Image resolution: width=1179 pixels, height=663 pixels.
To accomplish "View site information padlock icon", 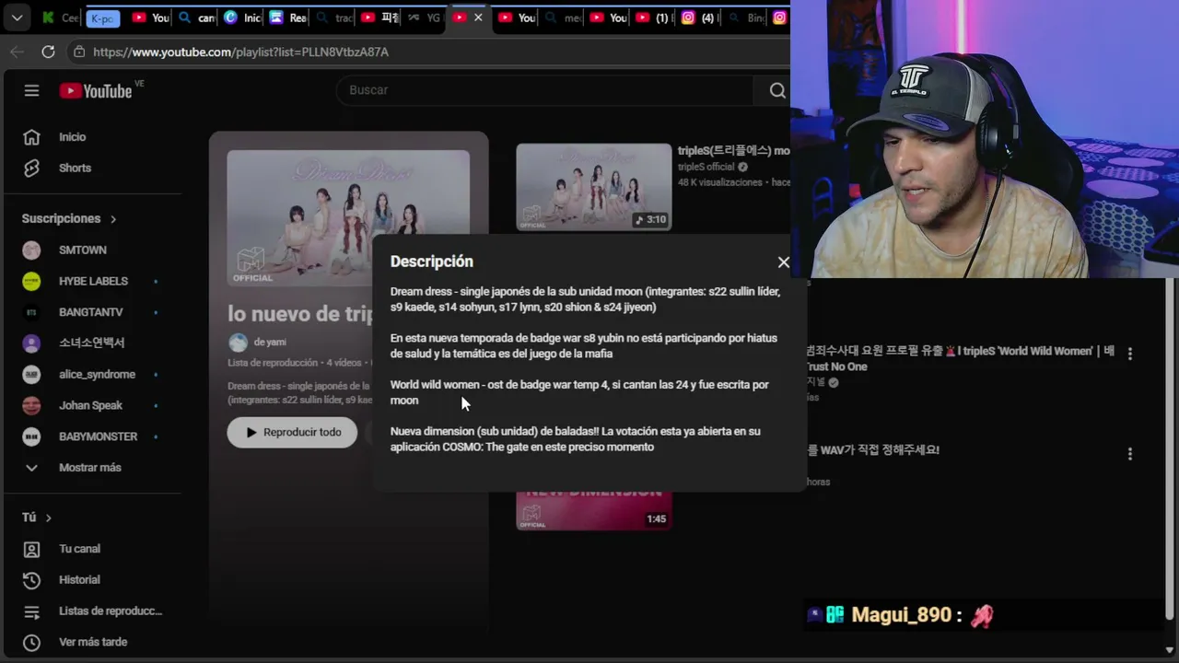I will pyautogui.click(x=79, y=52).
